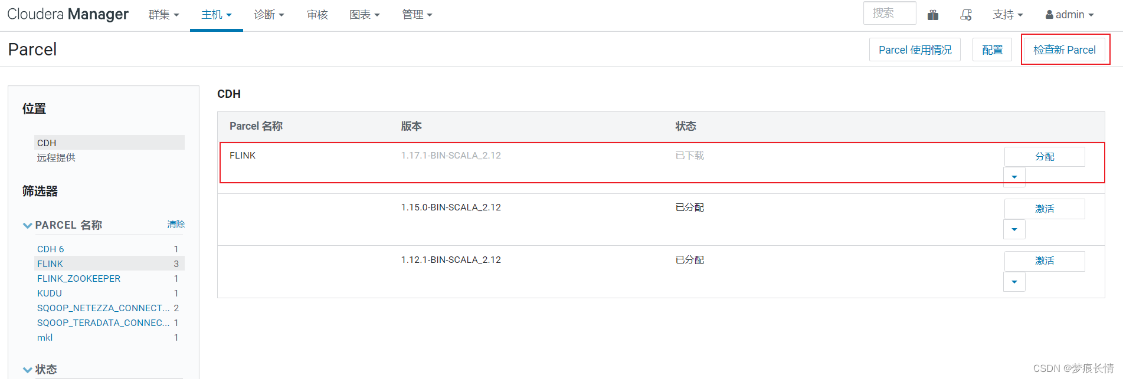Click 检查新 Parcel button
The width and height of the screenshot is (1123, 379).
1065,50
